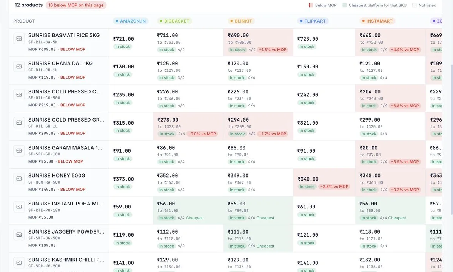
Task: Open SUNRISE BASMATI RICE 5KG product name
Action: point(64,35)
